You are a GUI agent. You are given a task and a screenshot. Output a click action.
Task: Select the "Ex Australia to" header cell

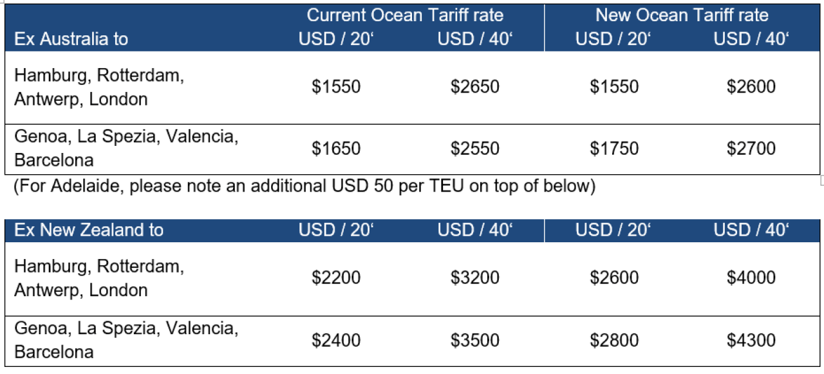click(71, 39)
